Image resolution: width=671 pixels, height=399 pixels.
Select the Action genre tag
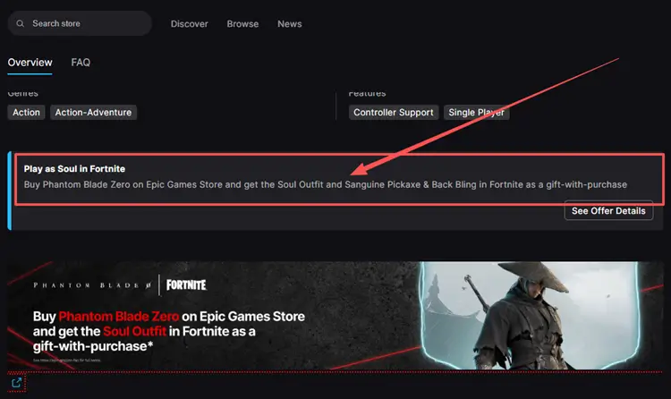[x=26, y=112]
